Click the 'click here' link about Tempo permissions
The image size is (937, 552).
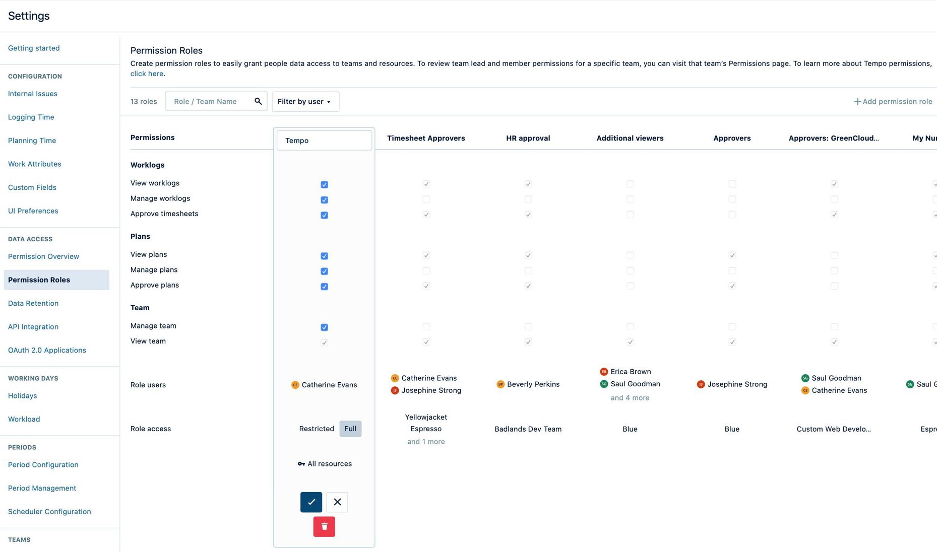(146, 74)
